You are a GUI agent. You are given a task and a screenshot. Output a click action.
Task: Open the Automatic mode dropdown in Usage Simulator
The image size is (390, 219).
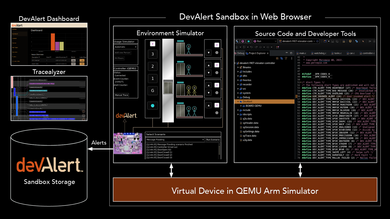point(125,47)
